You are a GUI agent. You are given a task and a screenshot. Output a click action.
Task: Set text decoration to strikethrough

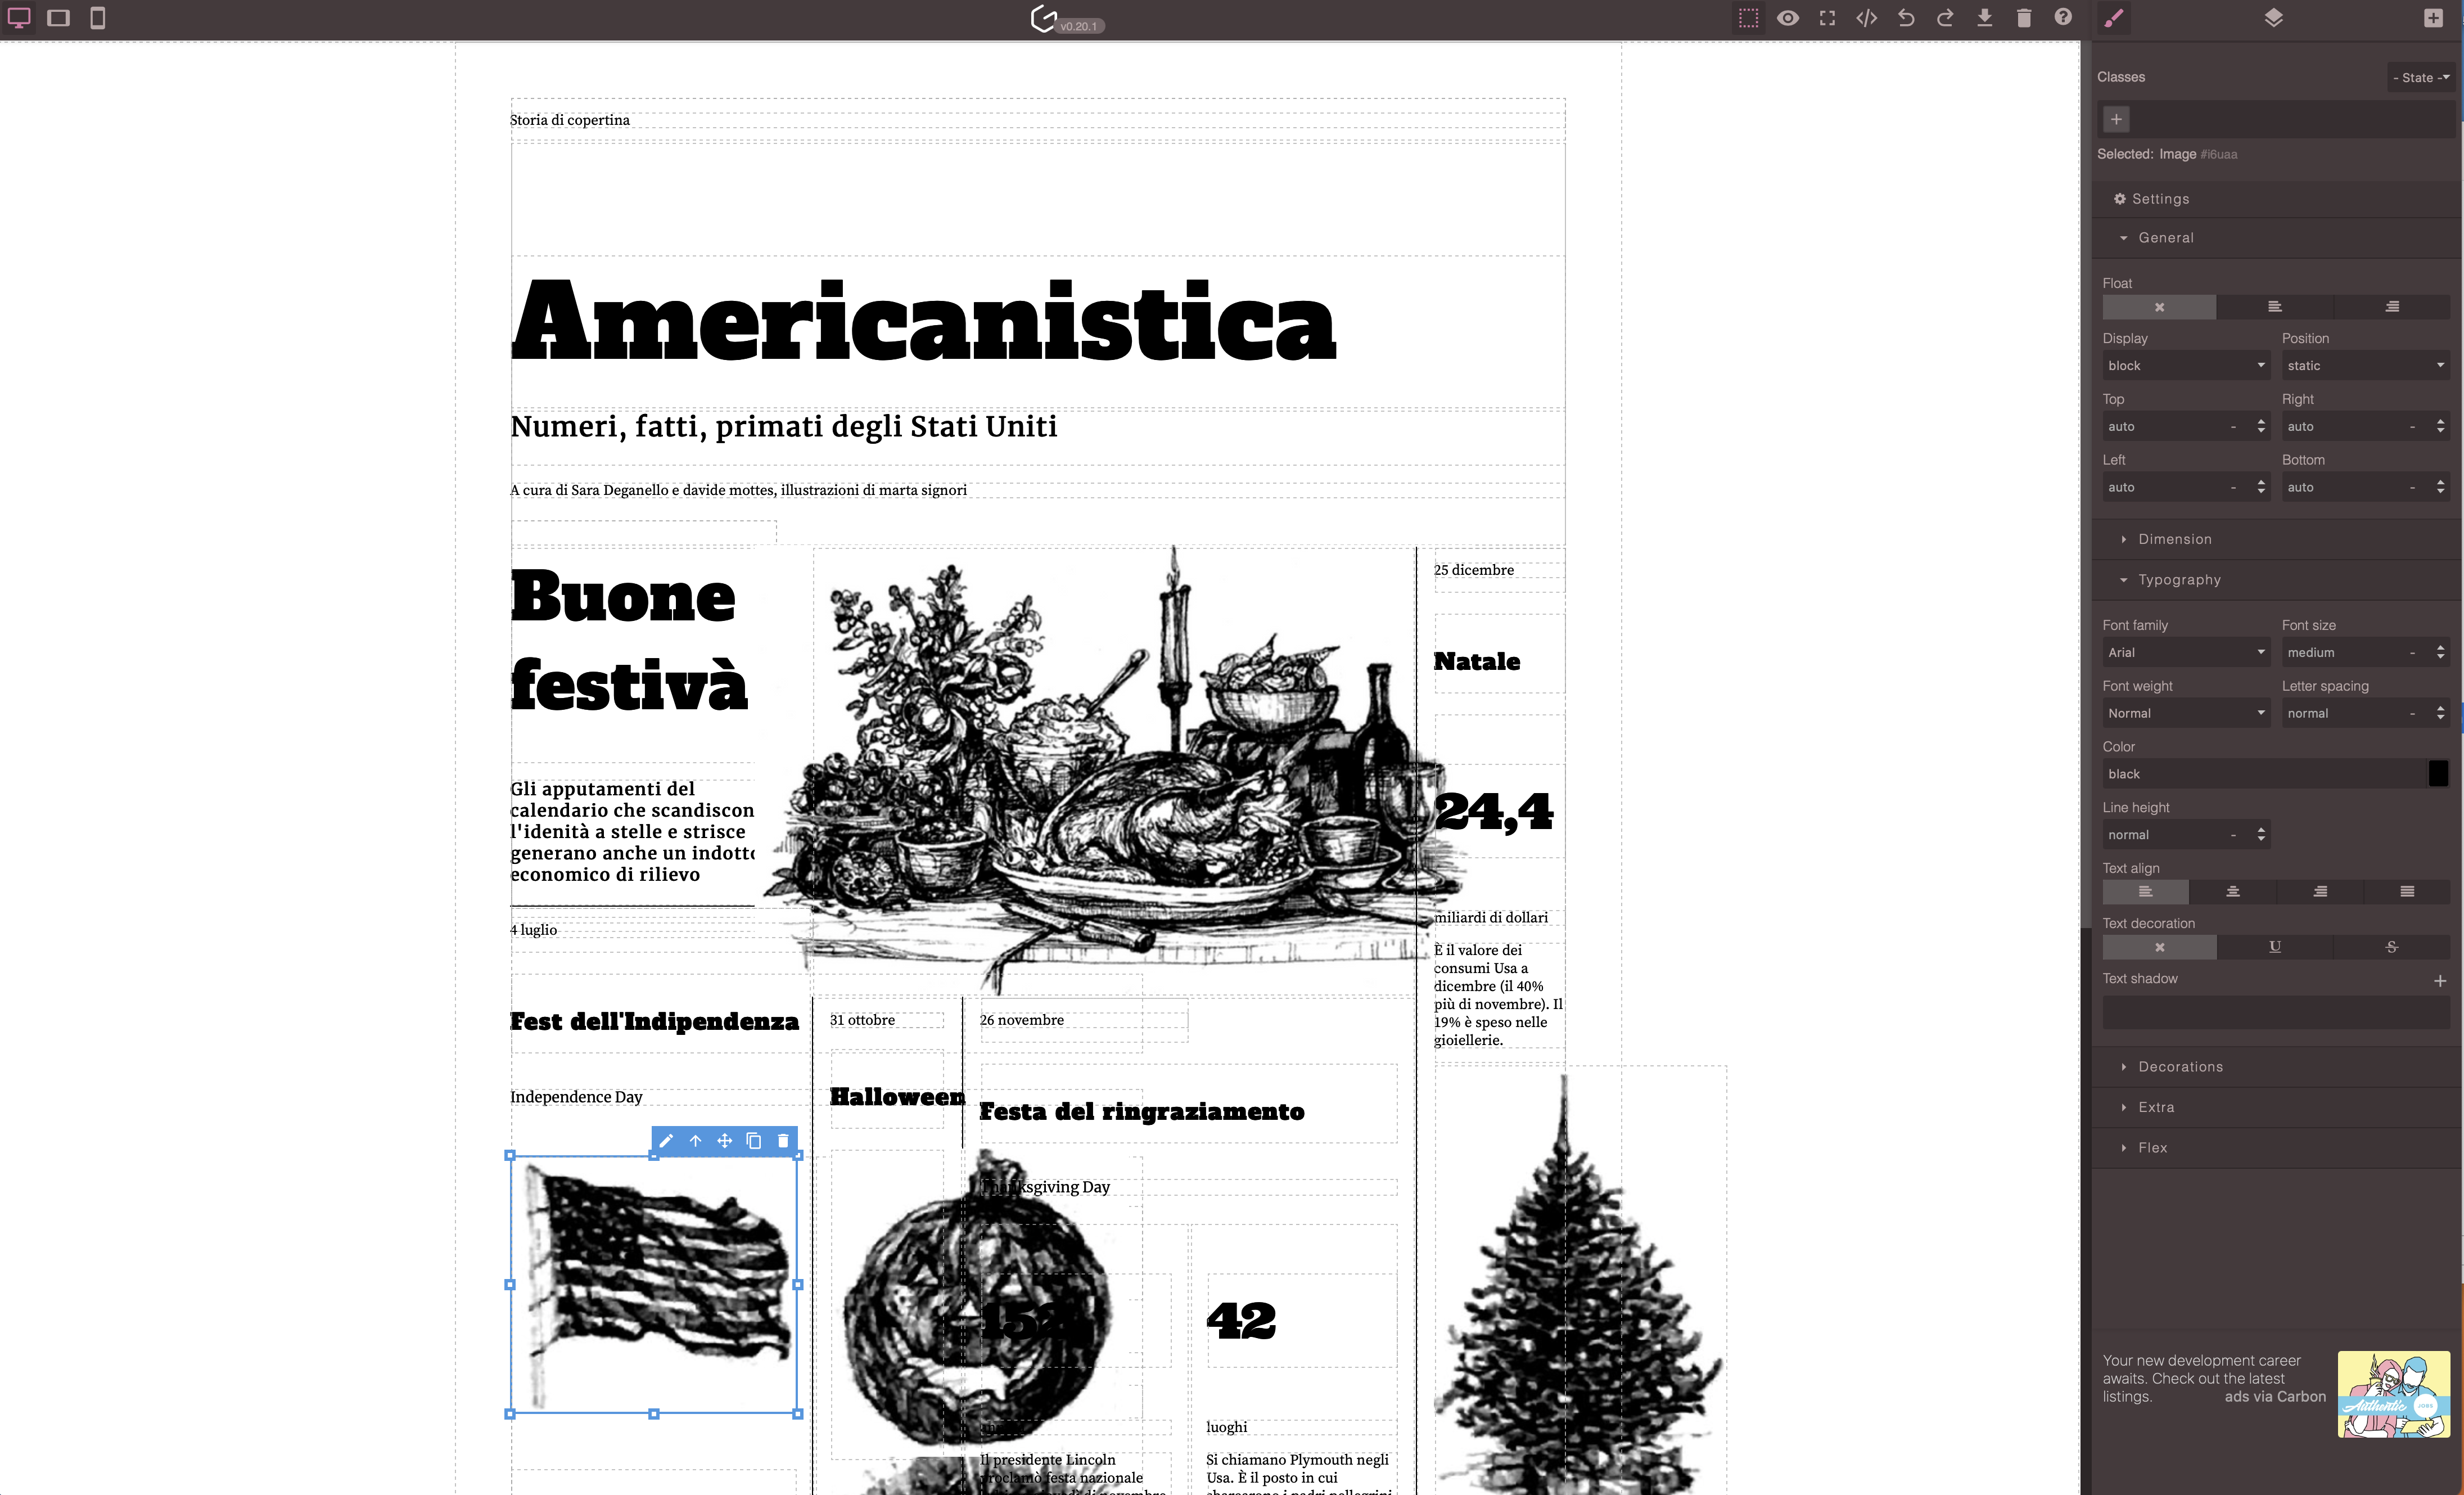[2391, 947]
